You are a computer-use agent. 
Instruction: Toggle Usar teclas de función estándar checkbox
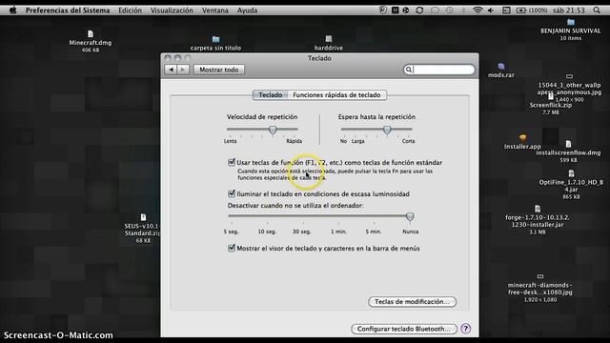pos(232,162)
